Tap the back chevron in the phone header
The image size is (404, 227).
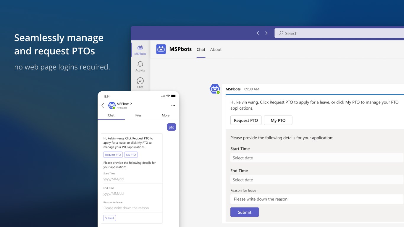[103, 105]
